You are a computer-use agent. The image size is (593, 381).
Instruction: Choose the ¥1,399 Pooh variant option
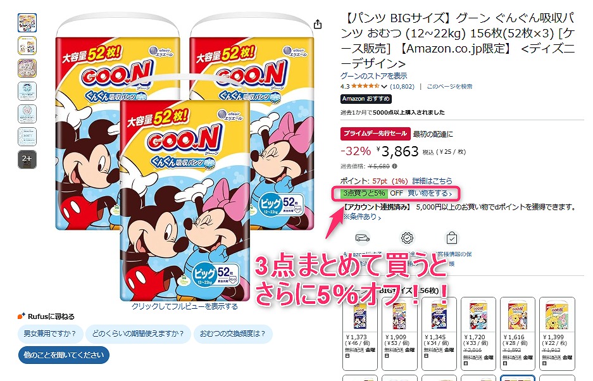tap(557, 334)
